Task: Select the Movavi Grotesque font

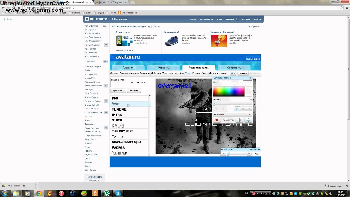Action: click(129, 142)
